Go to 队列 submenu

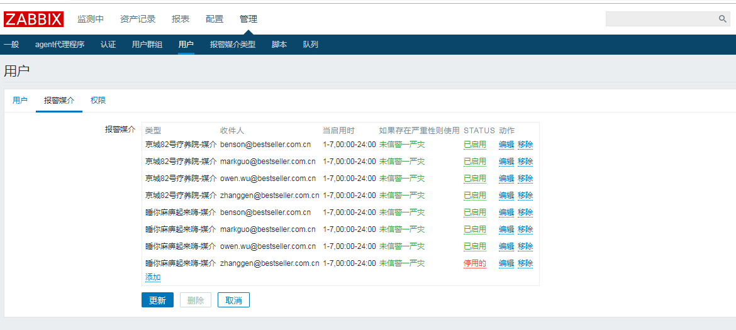pyautogui.click(x=310, y=45)
